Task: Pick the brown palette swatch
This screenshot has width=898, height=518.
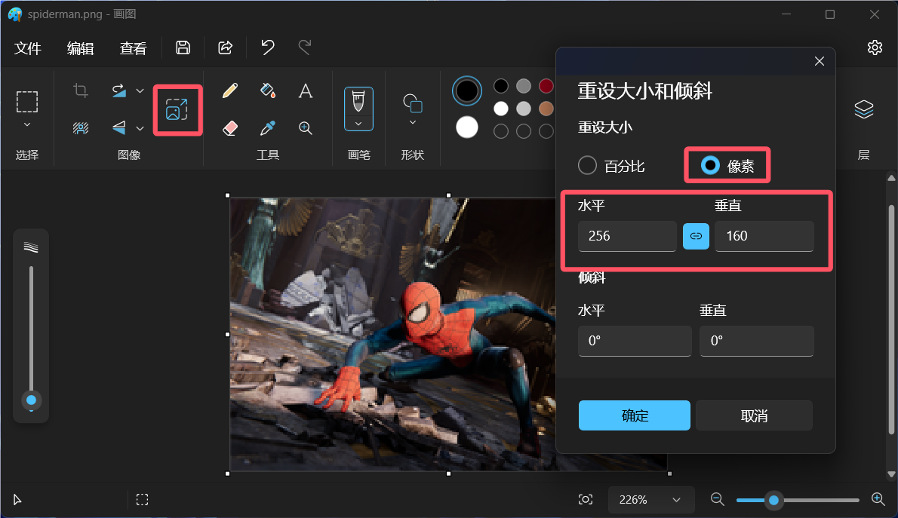Action: coord(546,109)
